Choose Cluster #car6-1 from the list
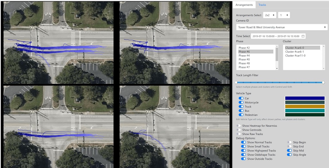Viewport: 329px width, 168px height. tap(295, 52)
